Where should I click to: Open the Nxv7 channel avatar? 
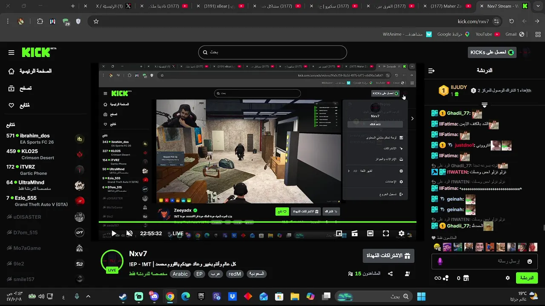coord(112,261)
